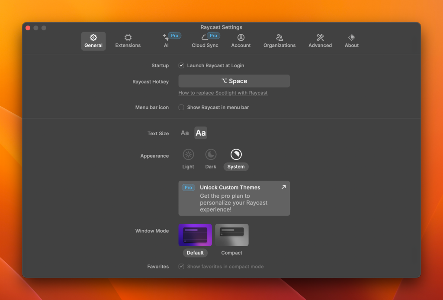Choose Compact window mode
The image size is (443, 300).
click(x=231, y=235)
